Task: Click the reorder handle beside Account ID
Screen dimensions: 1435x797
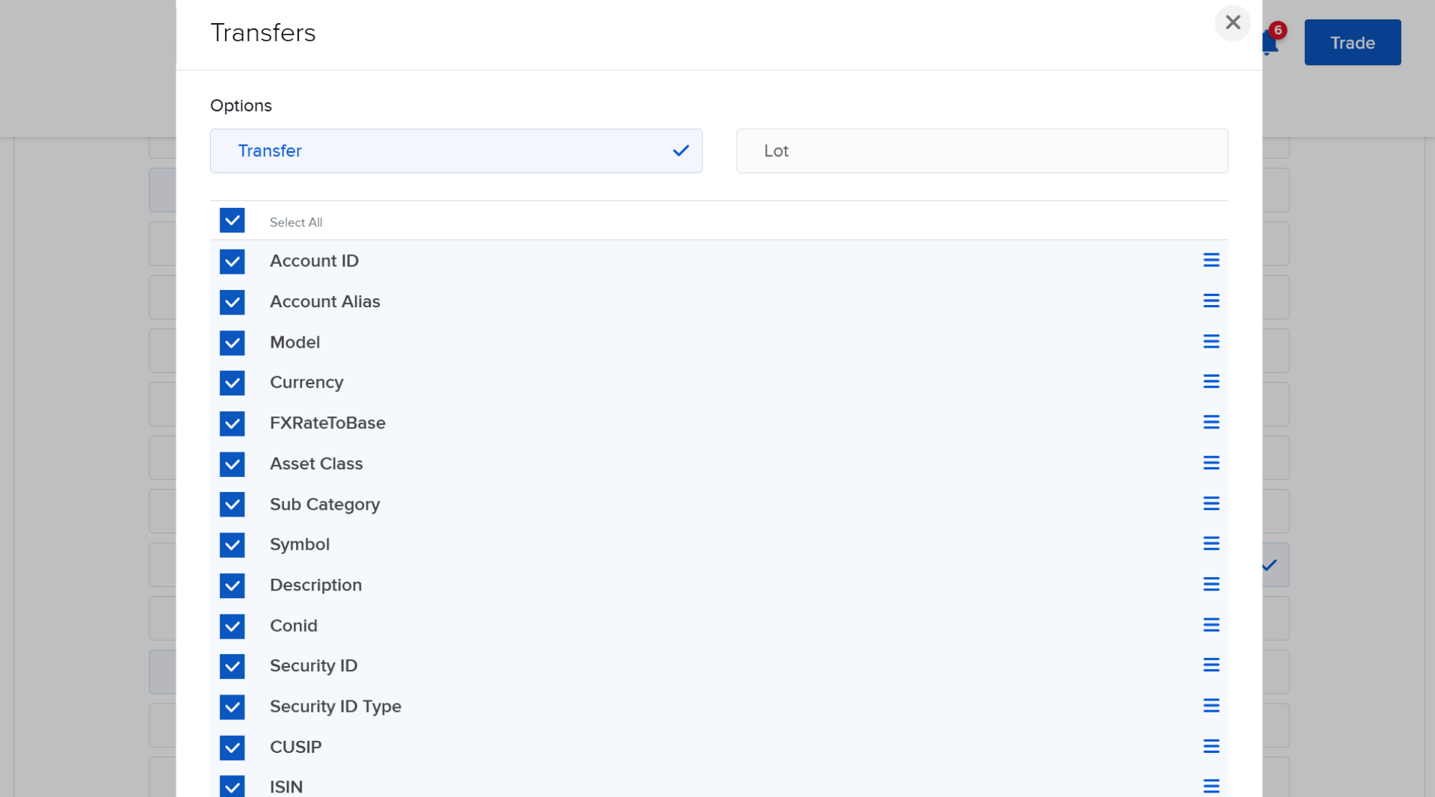Action: pos(1212,260)
